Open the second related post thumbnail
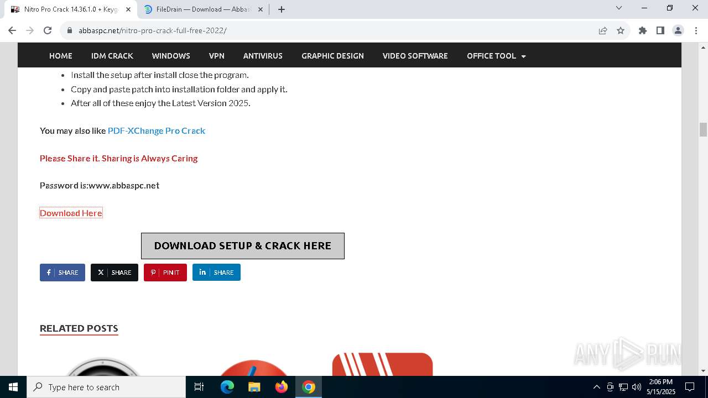This screenshot has height=398, width=708. point(254,367)
